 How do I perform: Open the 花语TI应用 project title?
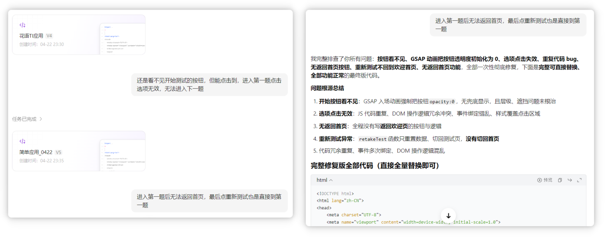coord(31,36)
